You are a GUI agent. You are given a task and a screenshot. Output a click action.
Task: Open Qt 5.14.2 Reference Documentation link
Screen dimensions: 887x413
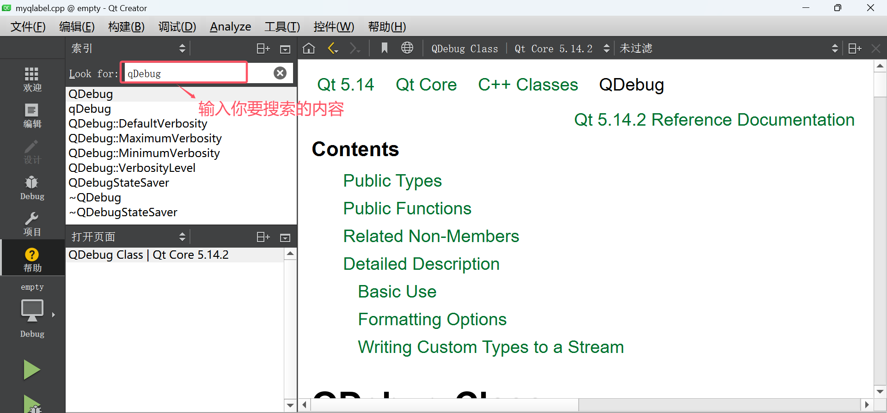(x=714, y=120)
